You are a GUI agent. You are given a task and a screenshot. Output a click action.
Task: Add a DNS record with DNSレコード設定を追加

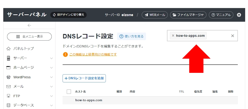(x=84, y=78)
